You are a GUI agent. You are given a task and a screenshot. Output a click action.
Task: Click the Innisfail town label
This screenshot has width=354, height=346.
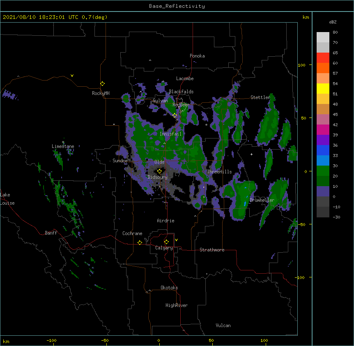(170, 134)
